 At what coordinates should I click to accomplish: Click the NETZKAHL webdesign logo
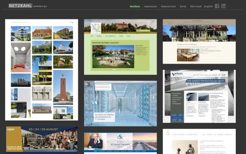(28, 6)
